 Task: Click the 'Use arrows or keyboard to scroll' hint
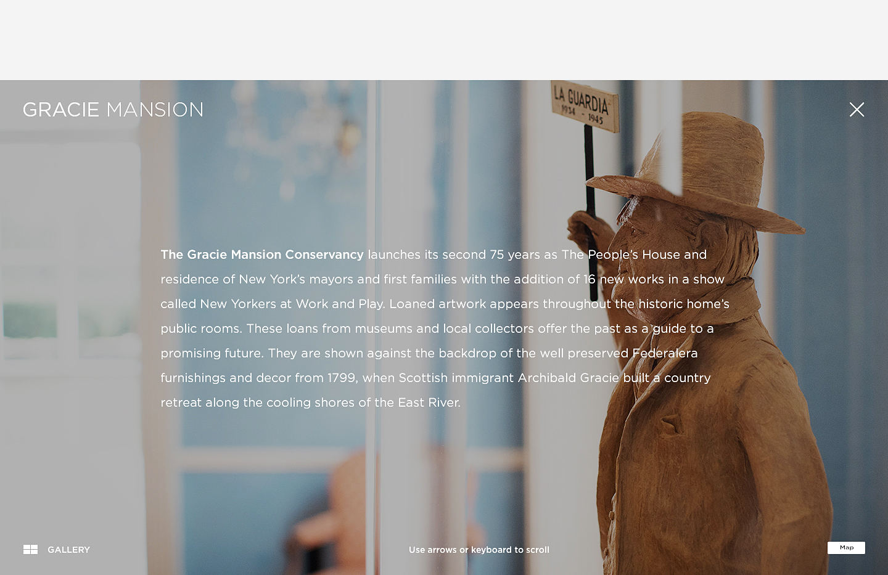[479, 550]
